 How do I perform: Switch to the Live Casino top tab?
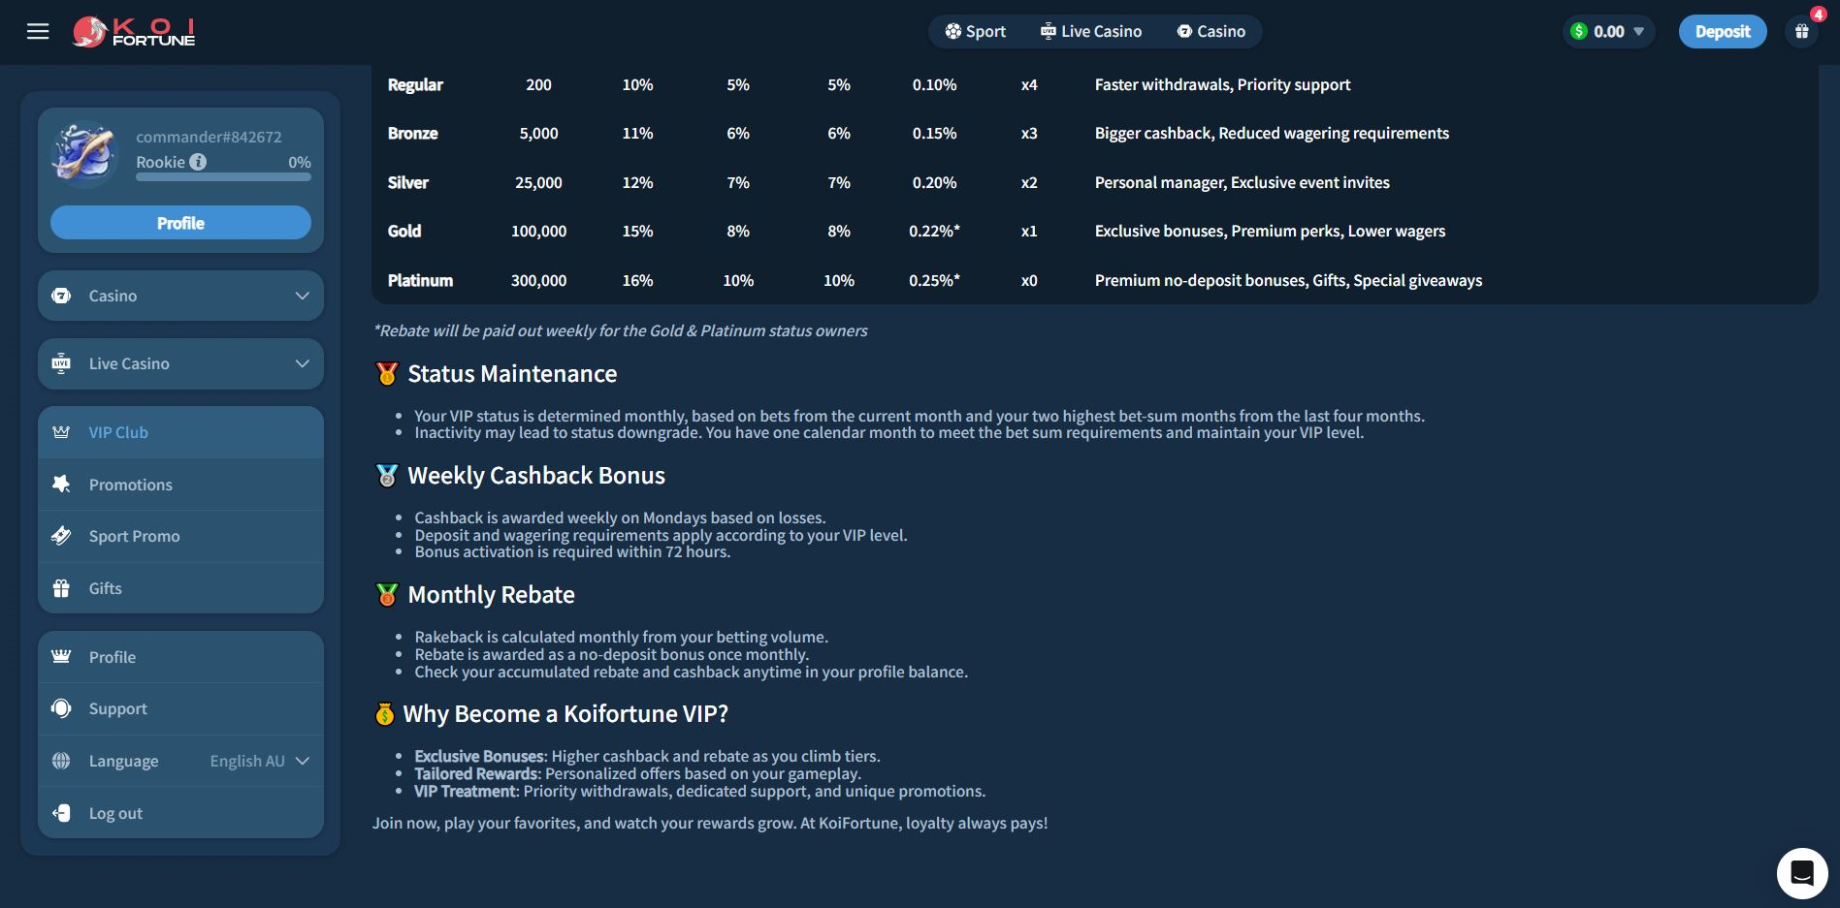[x=1091, y=32]
